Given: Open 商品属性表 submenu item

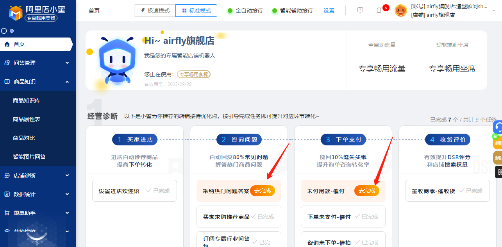Looking at the screenshot, I should (x=27, y=119).
